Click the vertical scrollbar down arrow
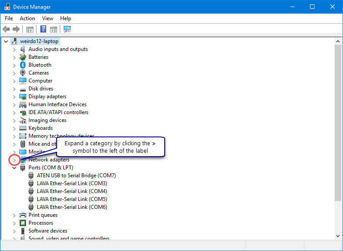The image size is (343, 251). 339,237
